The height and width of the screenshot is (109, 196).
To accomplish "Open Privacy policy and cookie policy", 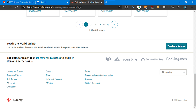I will coord(99,75).
